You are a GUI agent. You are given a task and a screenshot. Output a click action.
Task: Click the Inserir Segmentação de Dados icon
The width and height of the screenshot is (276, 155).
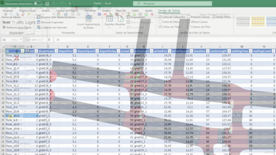89,19
